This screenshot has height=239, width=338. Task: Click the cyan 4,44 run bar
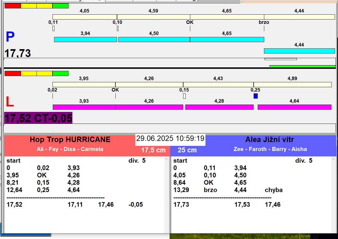click(299, 51)
